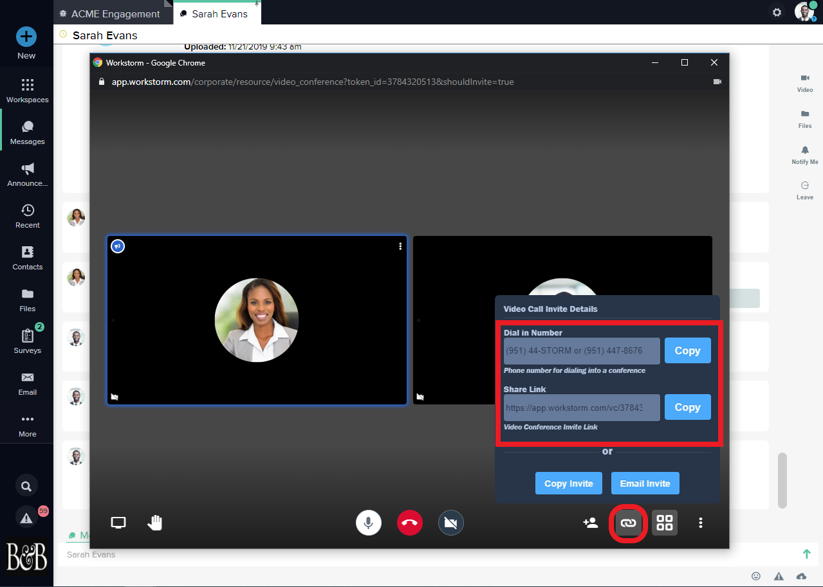Send message with green arrow
The height and width of the screenshot is (587, 823).
(806, 554)
